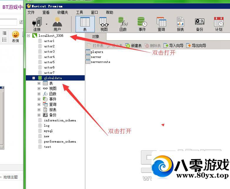230x189 pixels.
Task: Click the 删除表 button
Action: point(153,46)
